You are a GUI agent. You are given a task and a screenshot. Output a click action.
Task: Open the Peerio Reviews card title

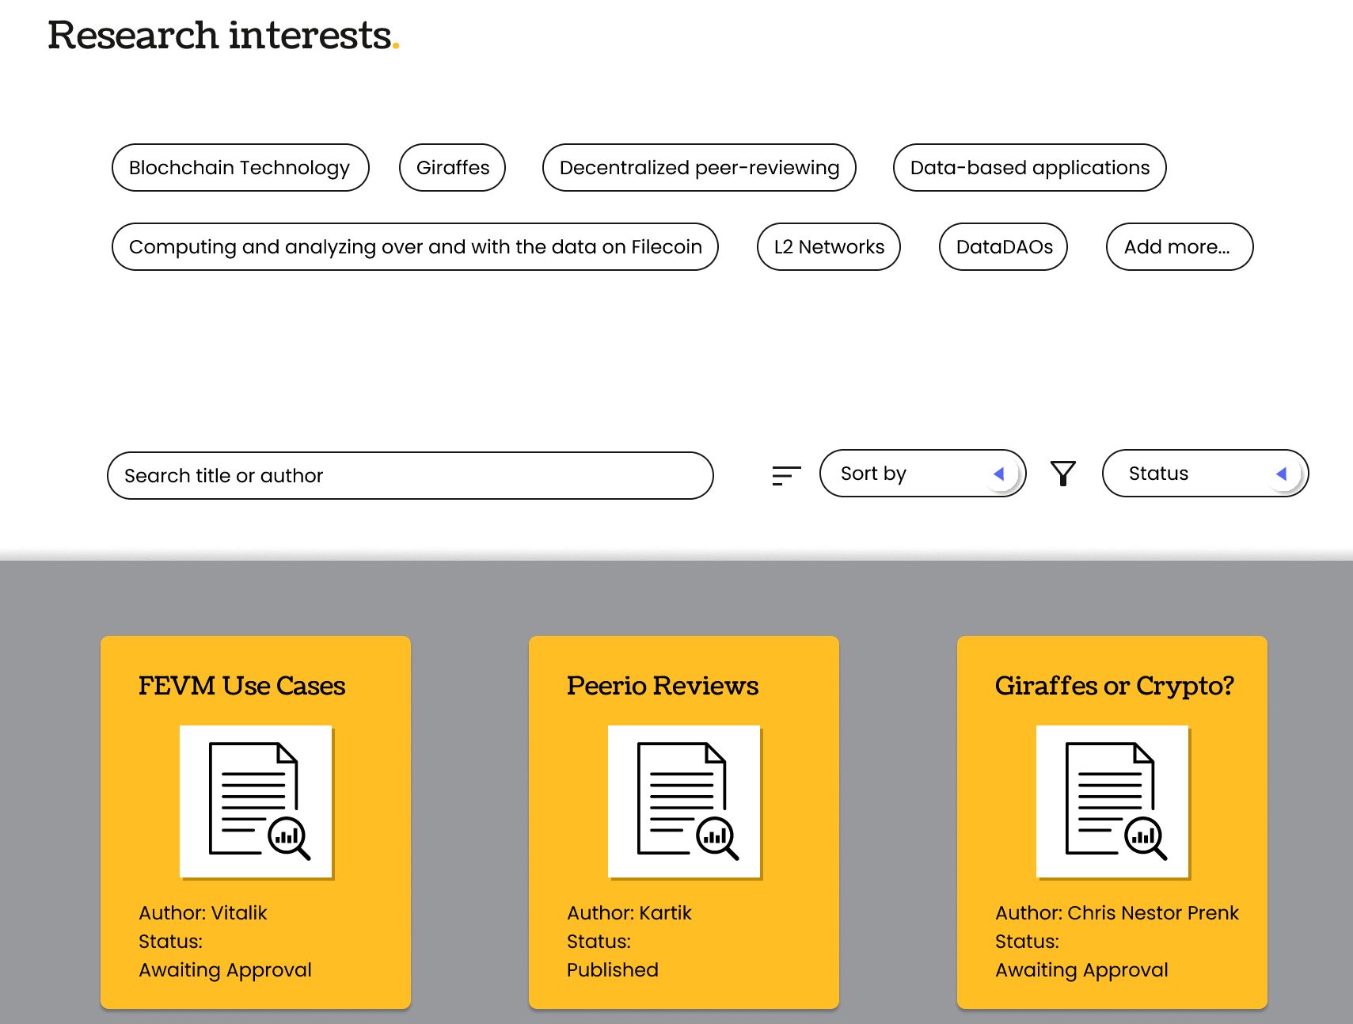[663, 685]
